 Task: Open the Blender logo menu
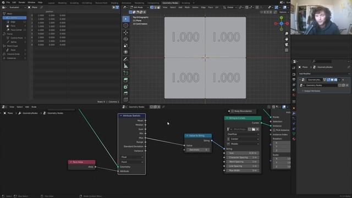(3, 2)
